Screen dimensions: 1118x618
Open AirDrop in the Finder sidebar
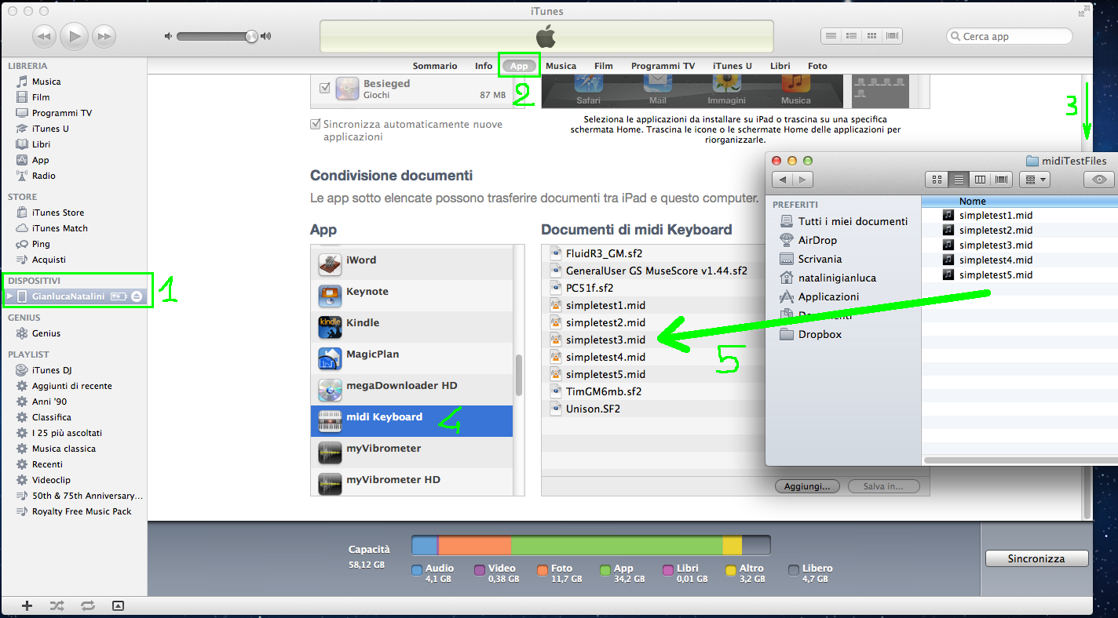817,240
